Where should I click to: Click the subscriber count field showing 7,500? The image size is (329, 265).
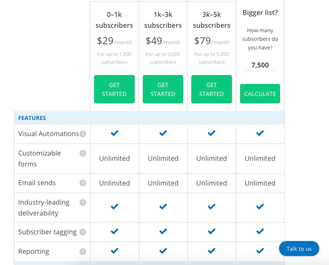point(260,65)
